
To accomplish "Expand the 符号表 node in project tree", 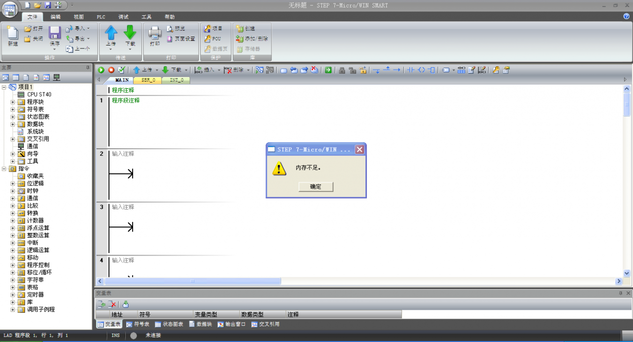I will click(x=13, y=109).
